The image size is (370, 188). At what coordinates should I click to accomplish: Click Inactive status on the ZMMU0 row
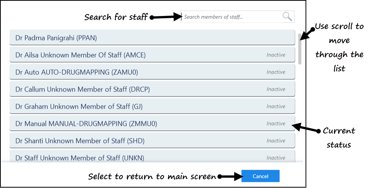(276, 124)
